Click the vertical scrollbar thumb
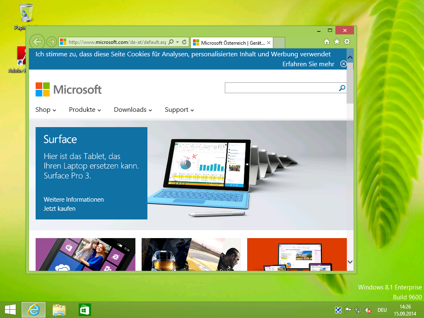 coord(350,82)
